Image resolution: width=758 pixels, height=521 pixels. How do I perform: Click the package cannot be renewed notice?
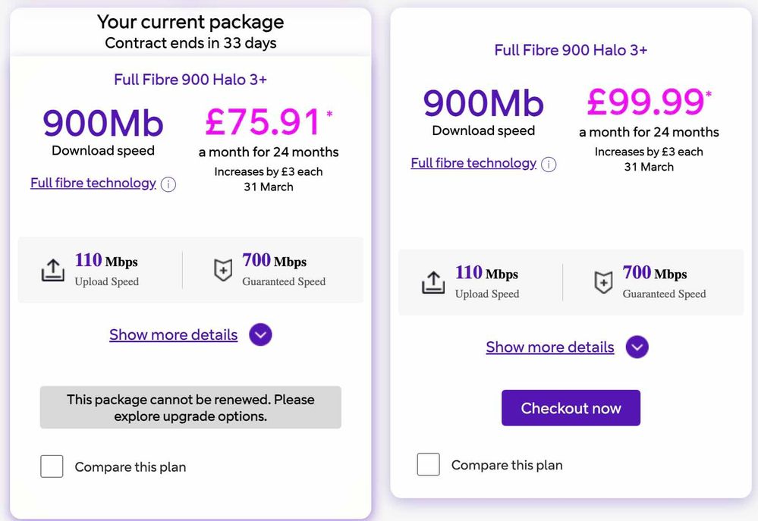[x=190, y=407]
